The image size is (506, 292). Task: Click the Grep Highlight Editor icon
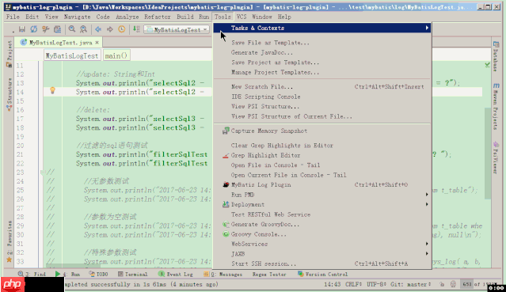pos(226,156)
